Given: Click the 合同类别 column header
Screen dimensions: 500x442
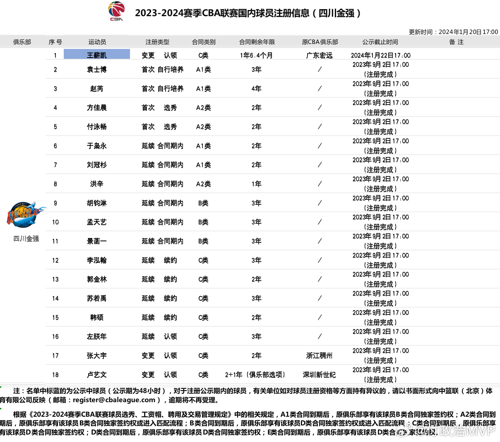Looking at the screenshot, I should 204,42.
